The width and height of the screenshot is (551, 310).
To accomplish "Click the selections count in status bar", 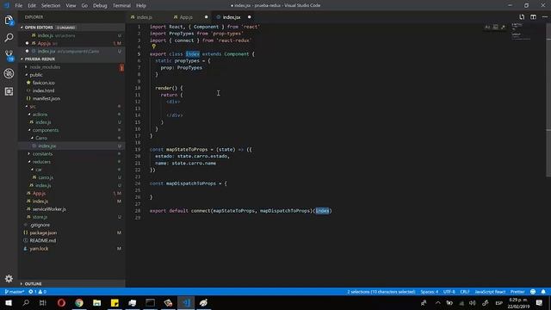I will 381,292.
